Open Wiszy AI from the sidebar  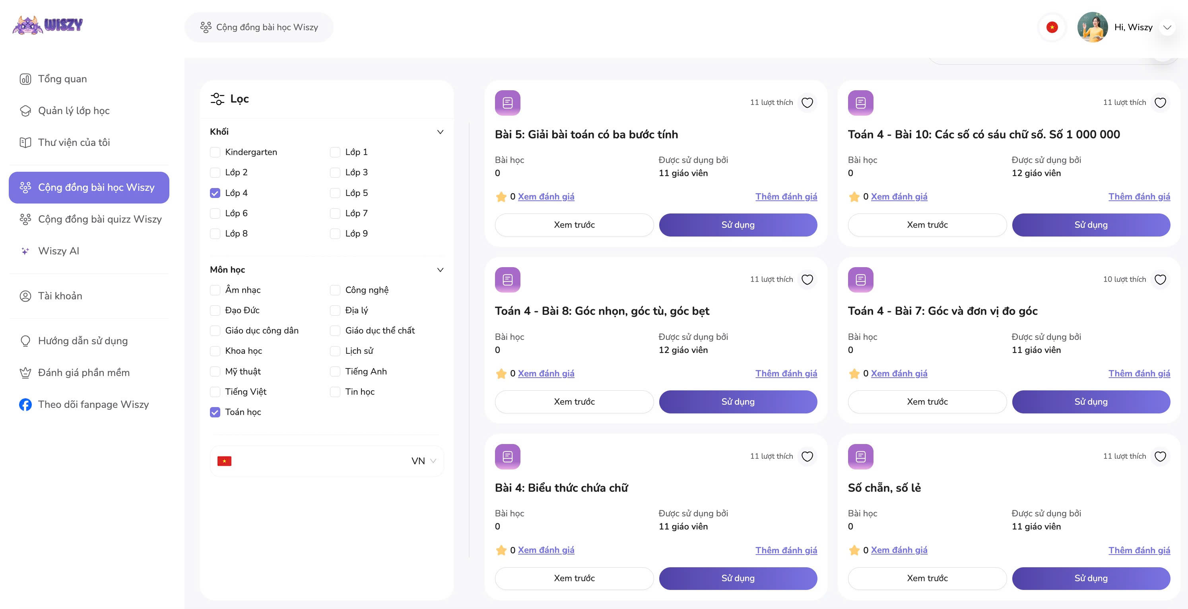(59, 250)
